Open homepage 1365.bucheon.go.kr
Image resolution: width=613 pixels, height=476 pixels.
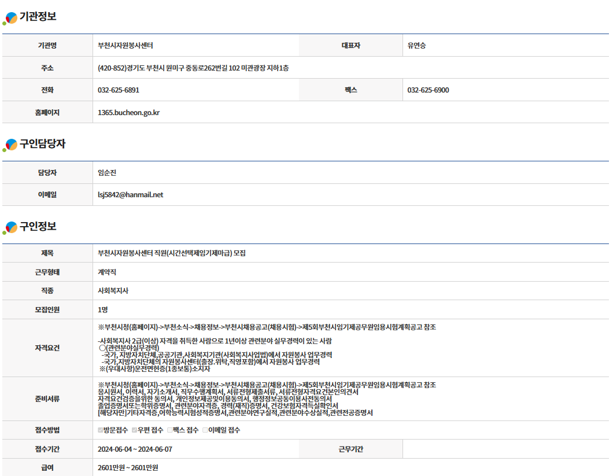point(128,113)
